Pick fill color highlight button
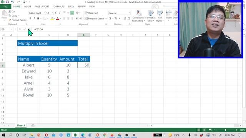The width and height of the screenshot is (246, 138). 52,18
